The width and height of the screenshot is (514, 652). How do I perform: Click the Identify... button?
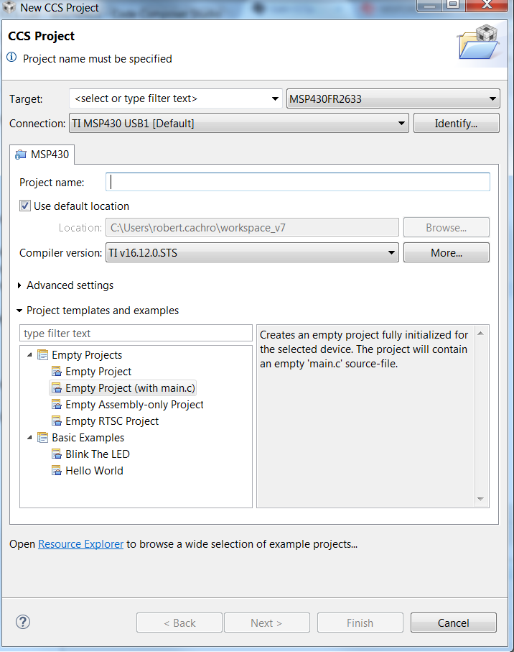click(456, 124)
